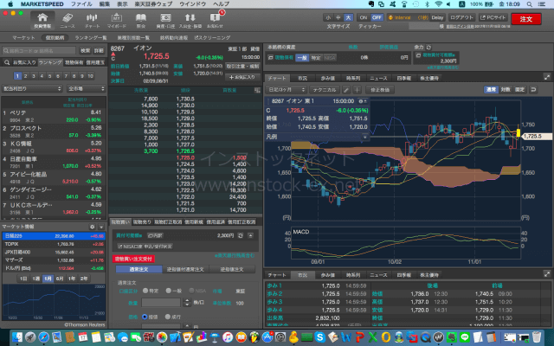
Task: Select the 一般 account radio button in order form
Action: tap(169, 291)
